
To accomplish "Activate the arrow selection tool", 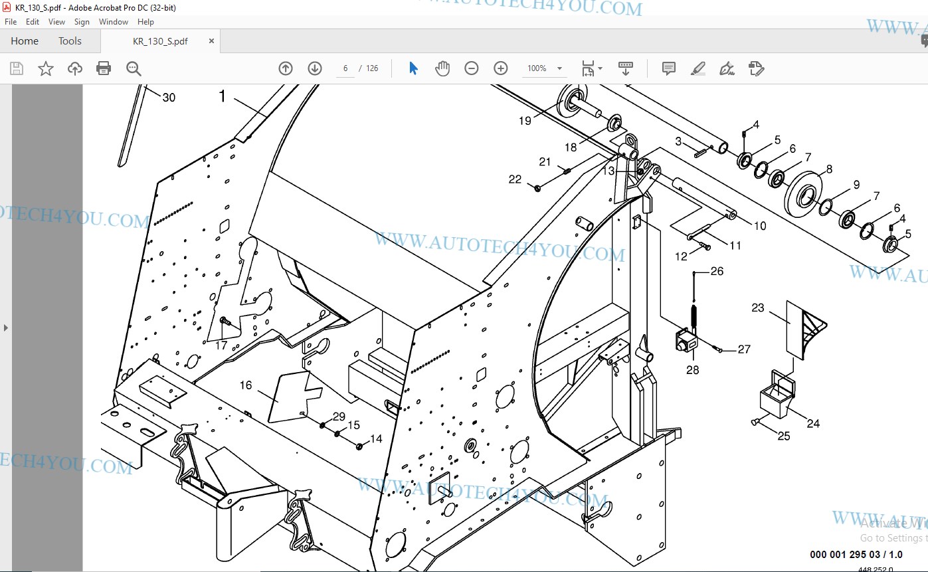I will click(x=413, y=68).
